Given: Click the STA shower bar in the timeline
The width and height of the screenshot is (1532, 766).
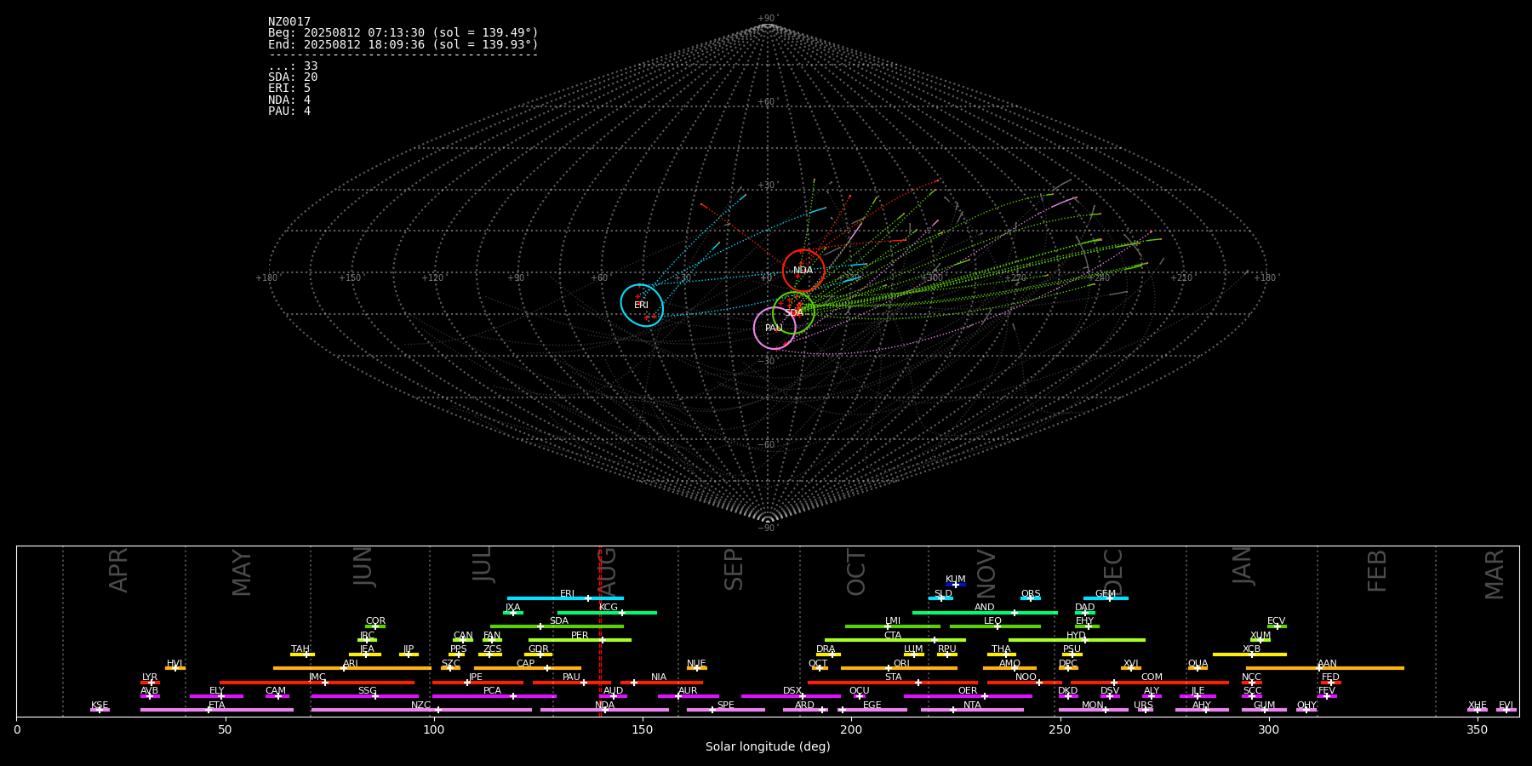Looking at the screenshot, I should point(893,682).
